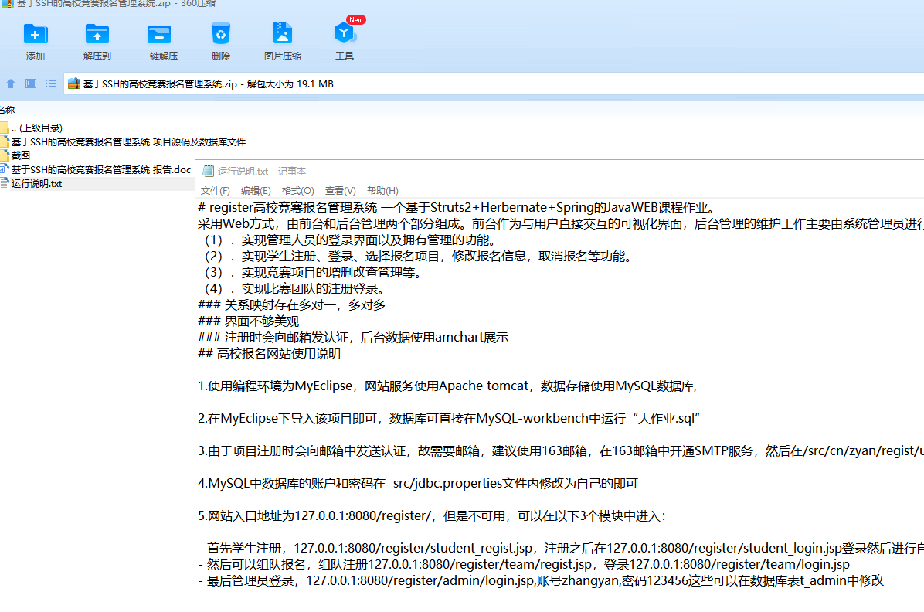Open the Notepad 格式(O) menu
This screenshot has height=612, width=924.
pos(297,190)
